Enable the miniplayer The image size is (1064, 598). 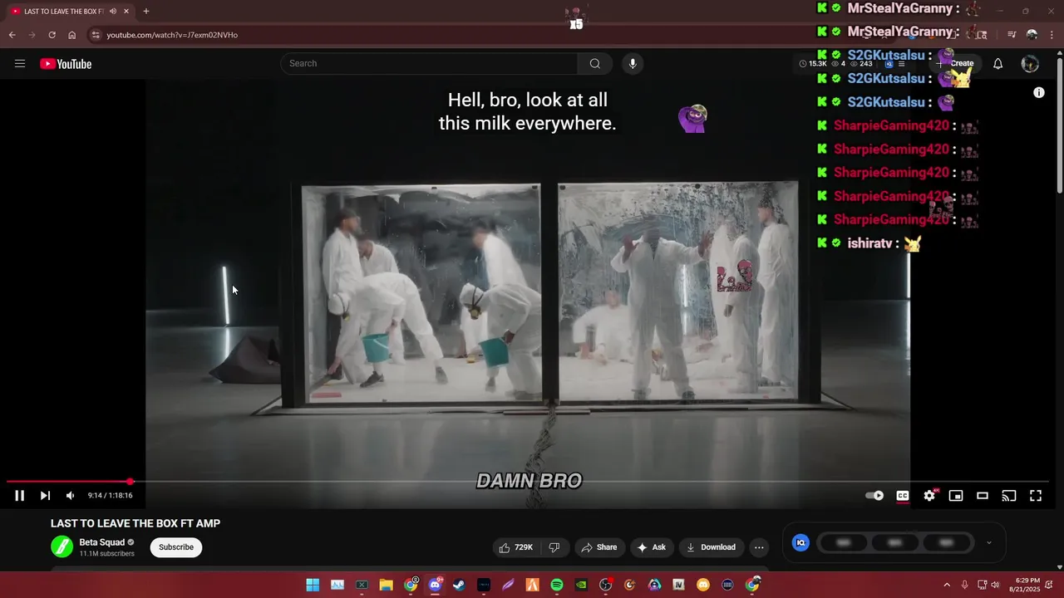tap(956, 496)
